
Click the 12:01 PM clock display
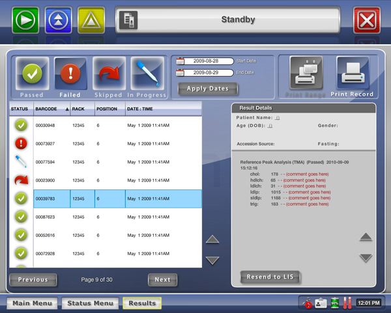point(369,303)
